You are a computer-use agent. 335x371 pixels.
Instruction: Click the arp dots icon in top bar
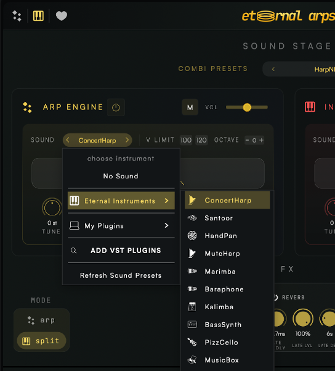17,16
